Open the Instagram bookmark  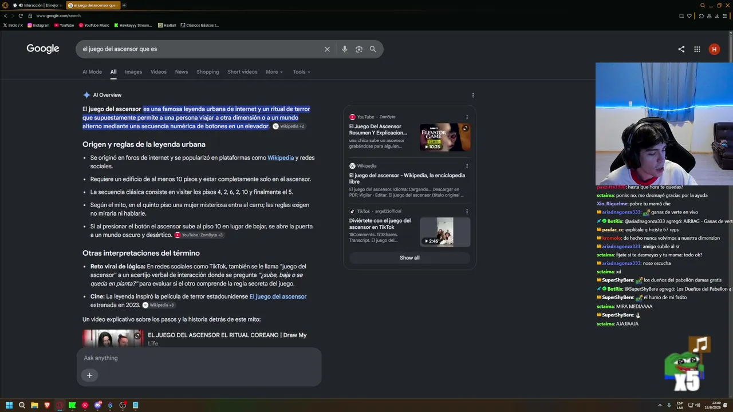tap(38, 25)
